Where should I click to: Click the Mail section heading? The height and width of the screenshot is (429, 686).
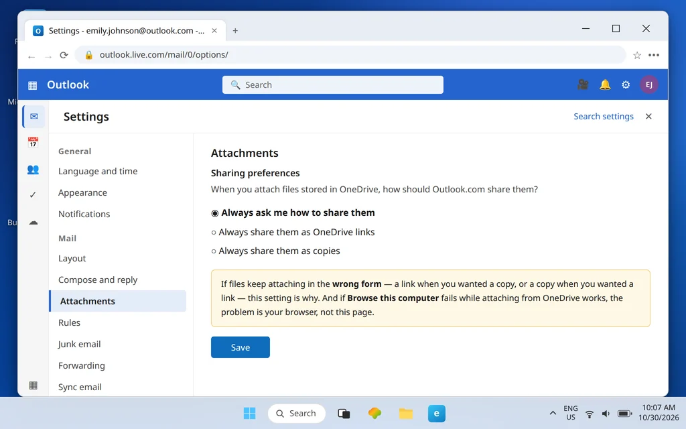pyautogui.click(x=68, y=239)
